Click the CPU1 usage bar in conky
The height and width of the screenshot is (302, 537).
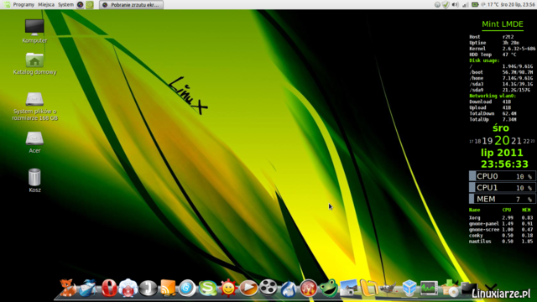click(x=502, y=187)
